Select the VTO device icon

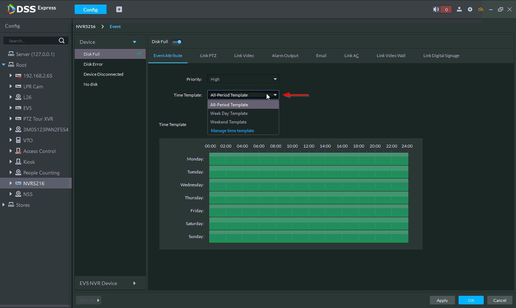(x=18, y=140)
